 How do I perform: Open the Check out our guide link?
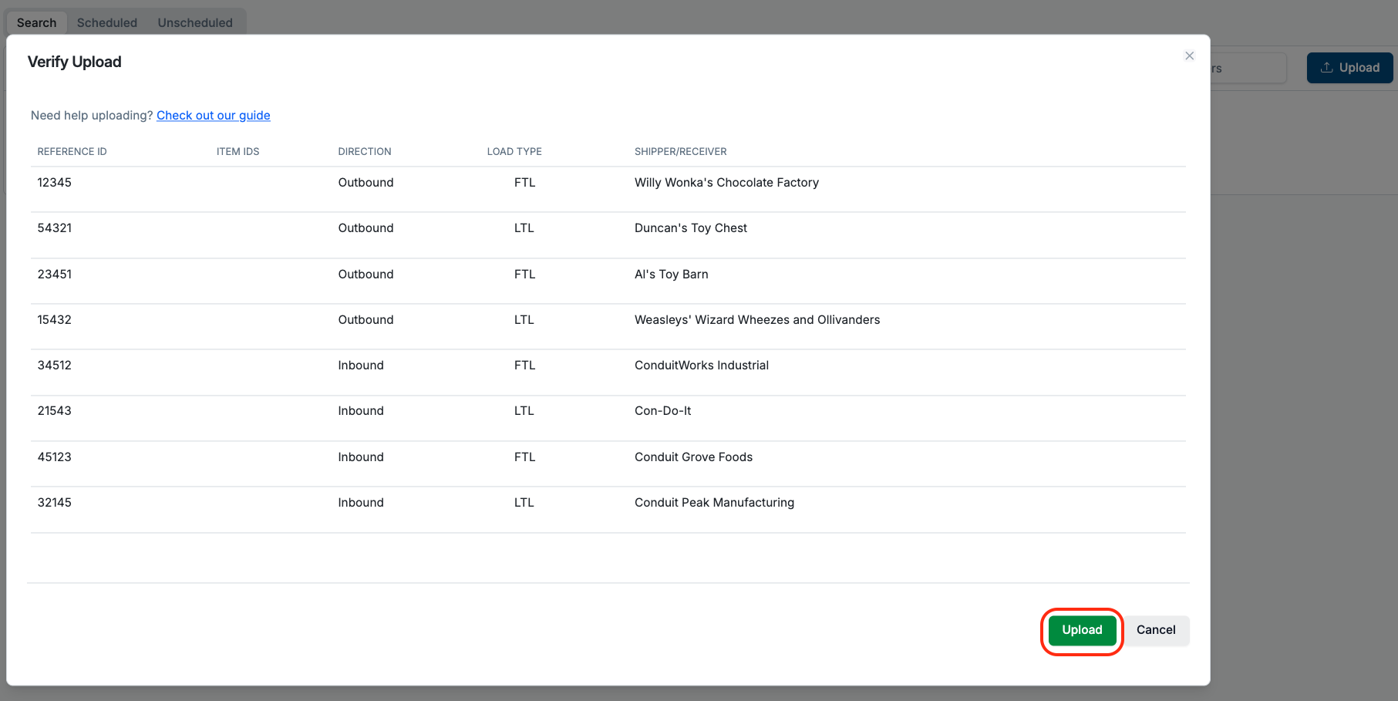(x=214, y=115)
